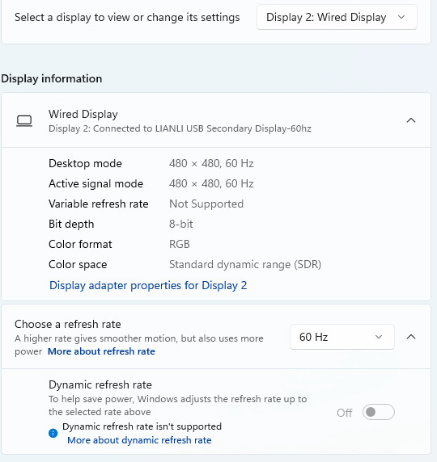Screen dimensions: 437x462
Task: Click the Variable refresh rate Not Supported value
Action: [206, 204]
